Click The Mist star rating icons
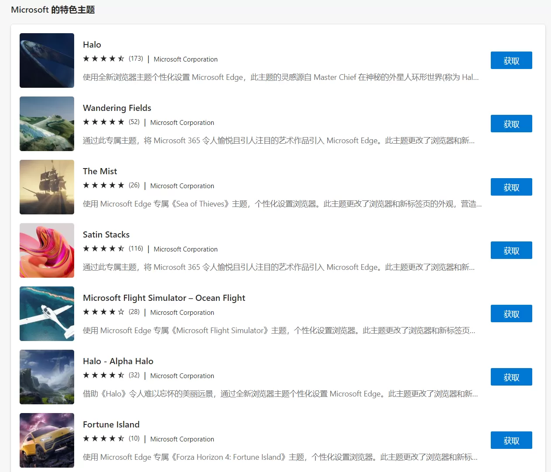Viewport: 551px width, 472px height. [x=104, y=185]
